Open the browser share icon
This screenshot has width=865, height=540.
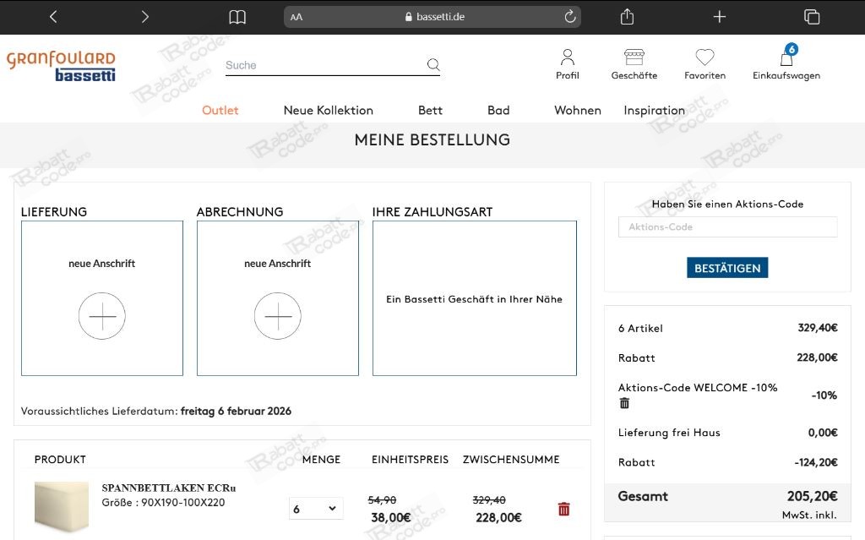click(627, 17)
